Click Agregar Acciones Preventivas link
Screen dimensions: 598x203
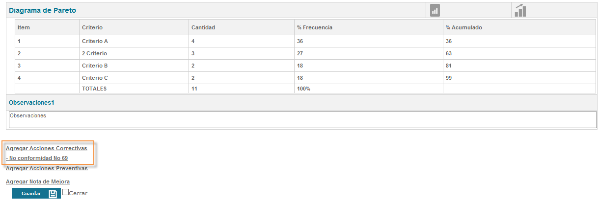pos(47,168)
